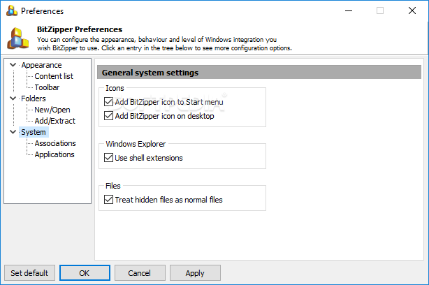Apply the preference changes
The height and width of the screenshot is (285, 429).
pyautogui.click(x=195, y=272)
